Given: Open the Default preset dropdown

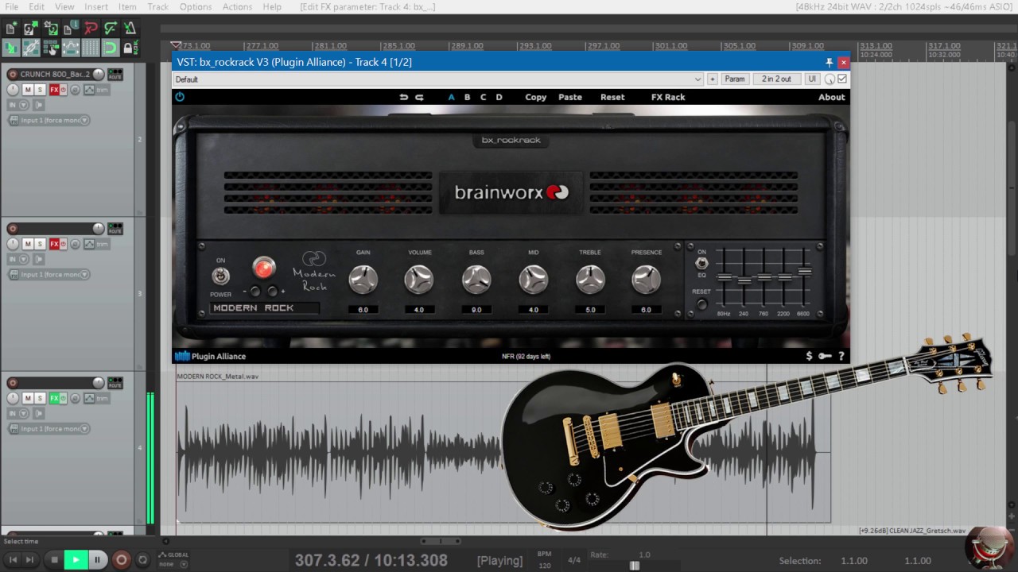Looking at the screenshot, I should (438, 79).
